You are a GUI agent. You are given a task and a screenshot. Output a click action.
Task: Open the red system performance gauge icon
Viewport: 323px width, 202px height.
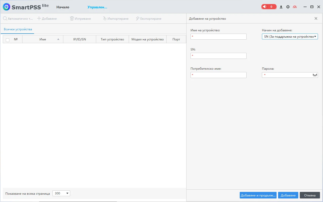[295, 7]
